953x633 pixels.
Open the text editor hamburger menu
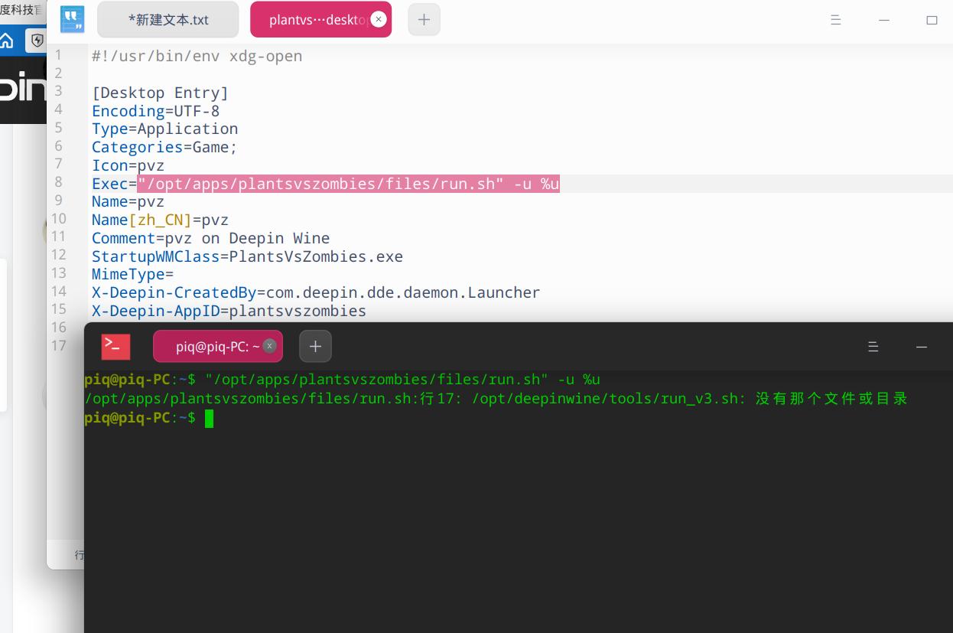coord(836,20)
